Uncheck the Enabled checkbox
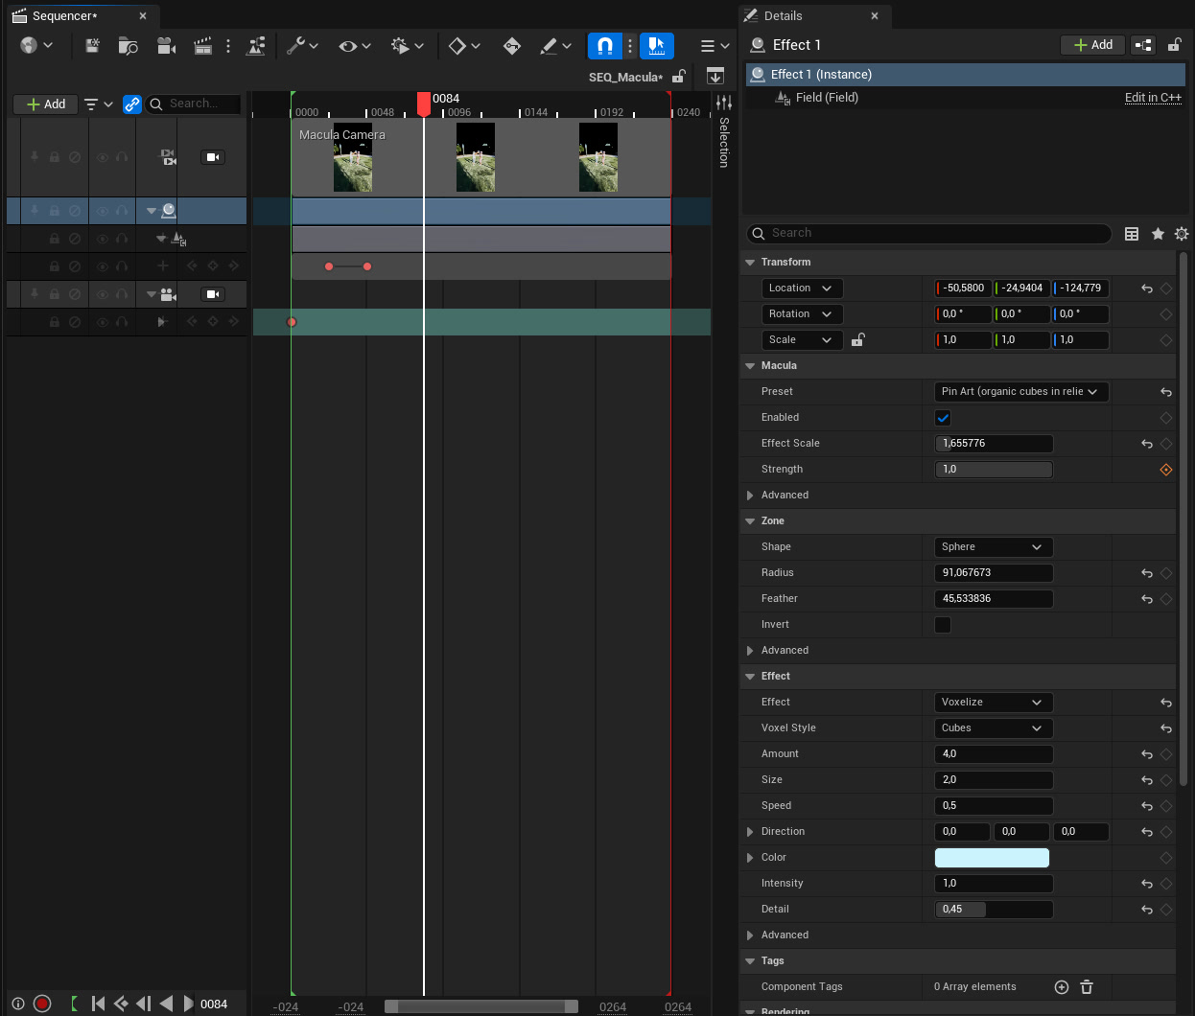The width and height of the screenshot is (1195, 1016). click(x=943, y=418)
